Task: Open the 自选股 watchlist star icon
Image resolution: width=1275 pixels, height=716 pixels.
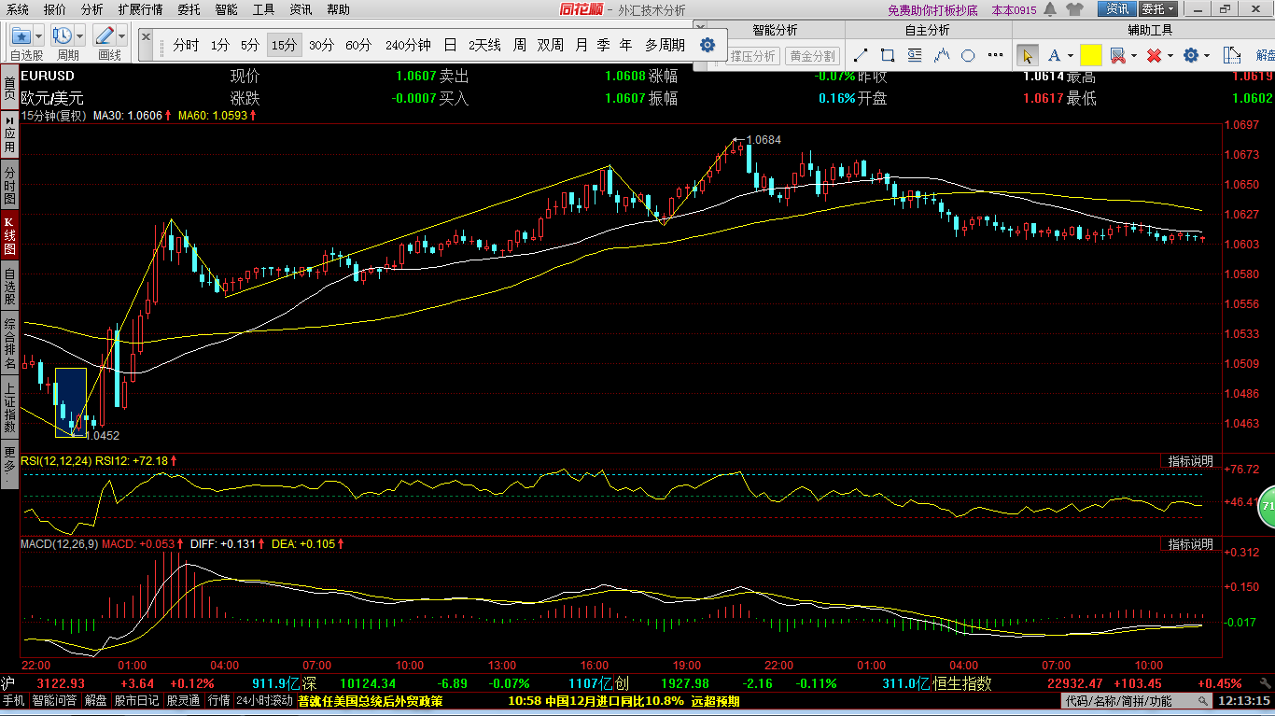Action: point(21,35)
